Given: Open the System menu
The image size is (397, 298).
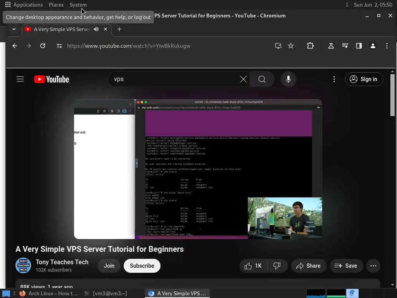Looking at the screenshot, I should tap(78, 5).
